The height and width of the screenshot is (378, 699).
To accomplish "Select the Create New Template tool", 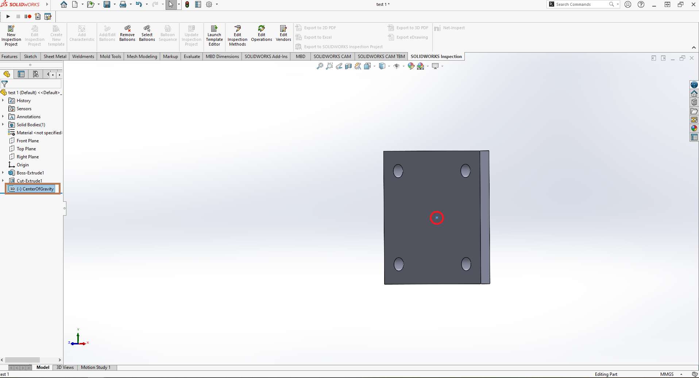I will pos(56,35).
